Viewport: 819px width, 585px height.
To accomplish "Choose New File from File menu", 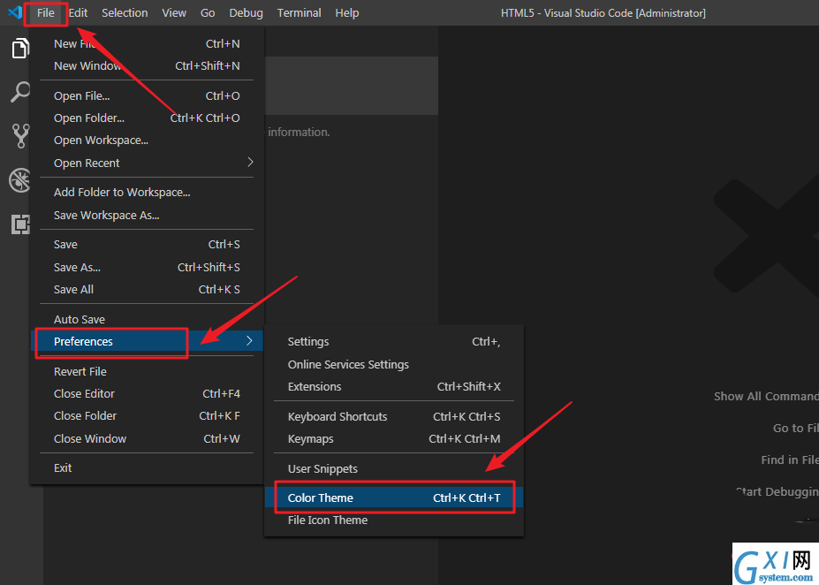I will 147,44.
